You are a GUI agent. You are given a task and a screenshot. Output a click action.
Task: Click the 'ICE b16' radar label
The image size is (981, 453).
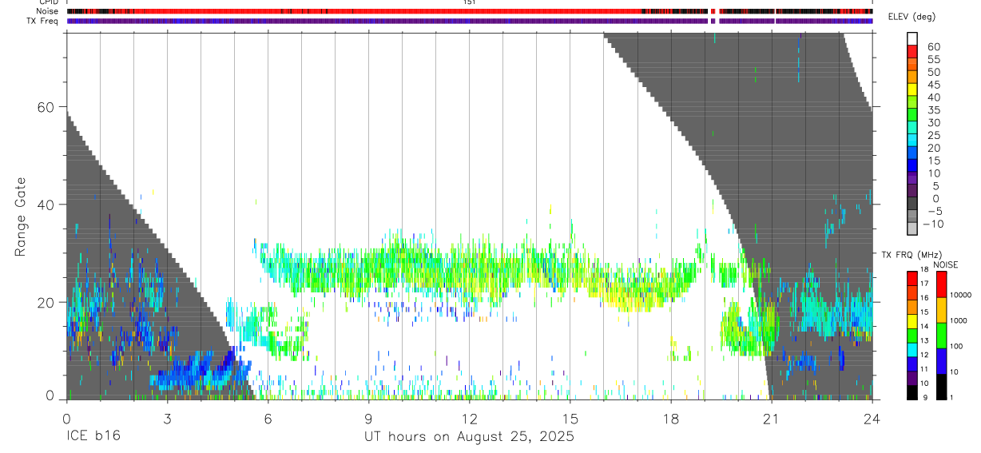coord(92,437)
